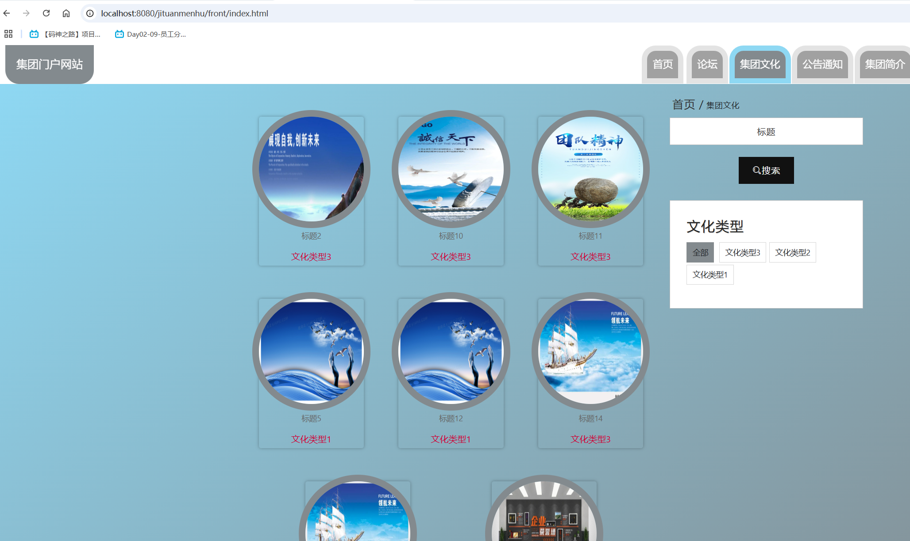Click 文化类型1 label under 标题5
Image resolution: width=910 pixels, height=541 pixels.
coord(311,439)
